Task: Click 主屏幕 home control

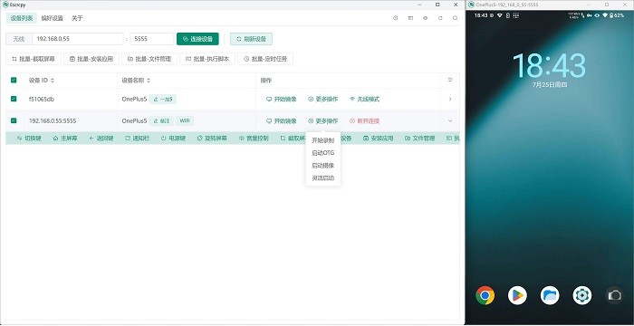Action: pyautogui.click(x=65, y=139)
